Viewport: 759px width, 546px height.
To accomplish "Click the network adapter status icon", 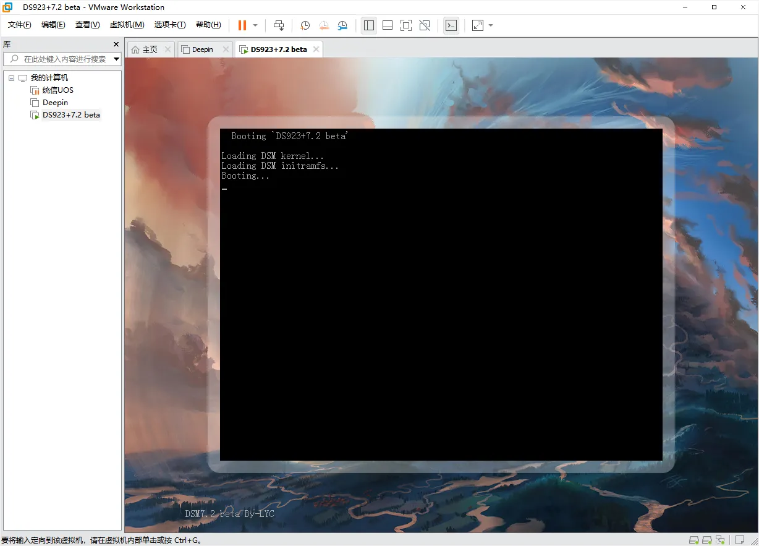I will pos(720,540).
